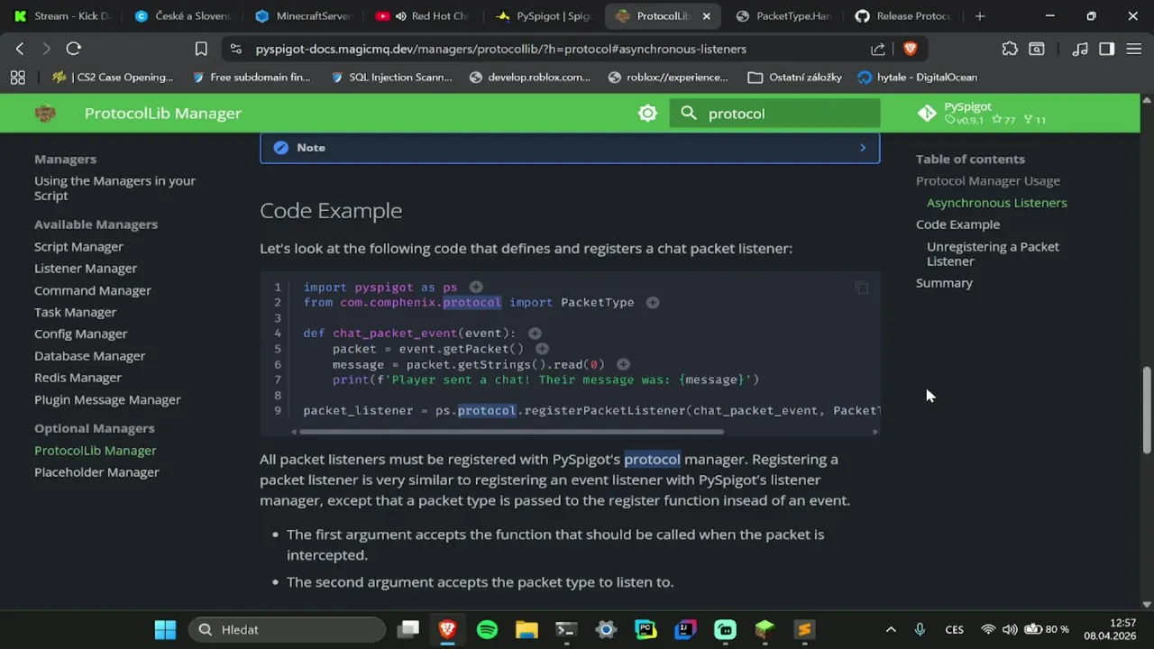Open annotation marker on code line 1

point(476,288)
